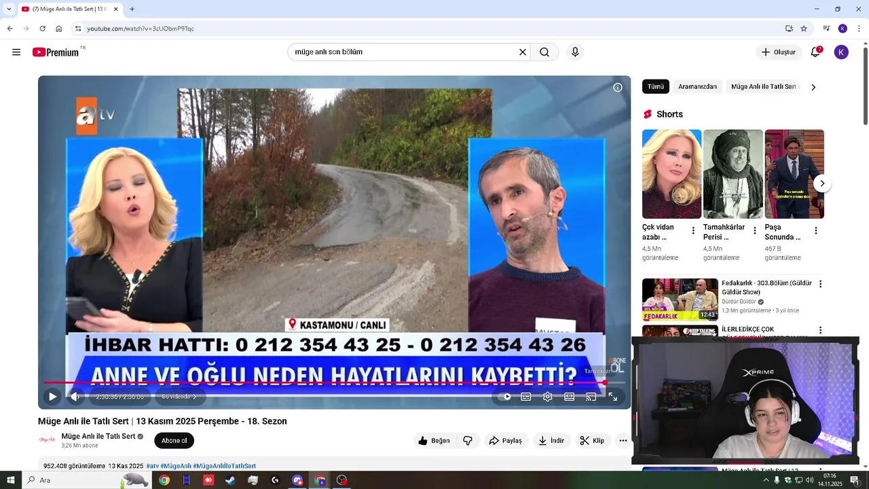Viewport: 869px width, 489px height.
Task: Select the Aramanızdan filter chip
Action: (x=697, y=86)
